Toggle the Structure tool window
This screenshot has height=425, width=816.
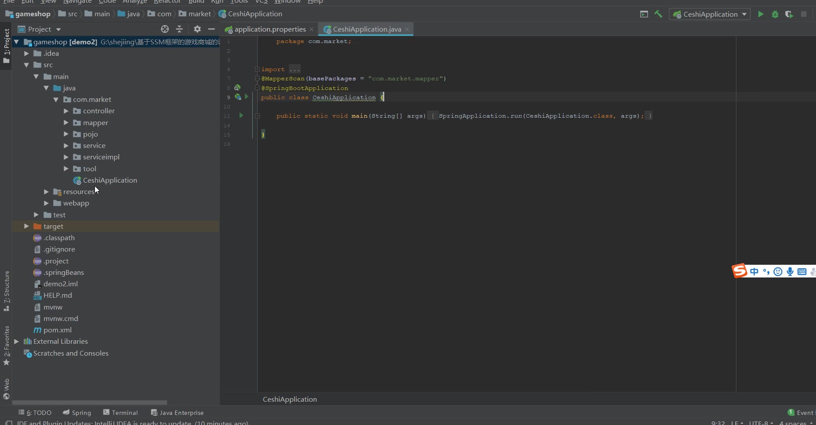(x=7, y=290)
